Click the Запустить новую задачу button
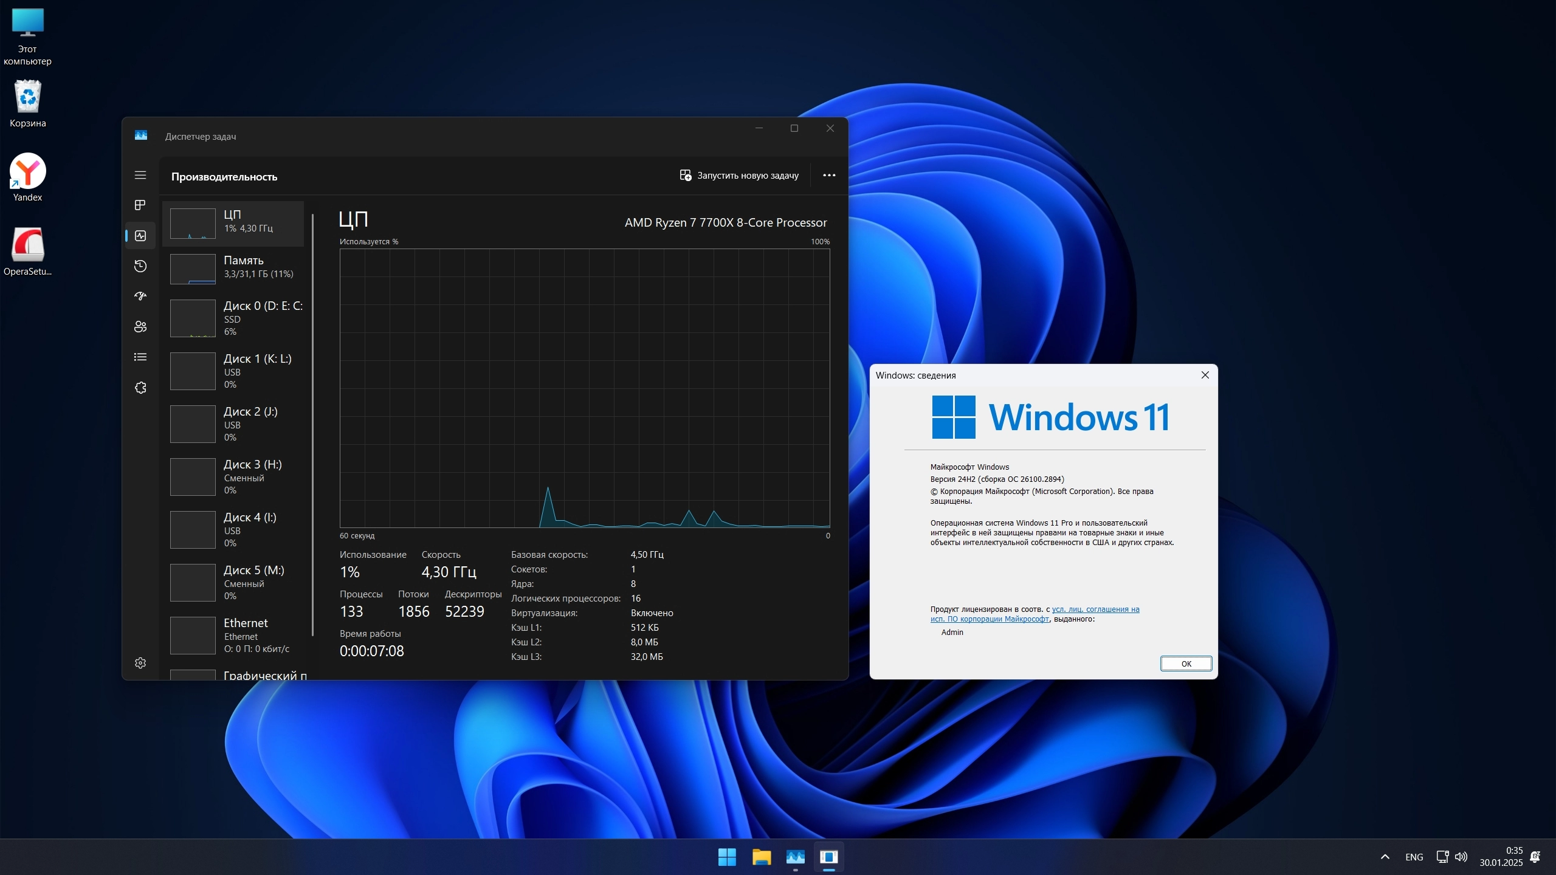 tap(739, 176)
